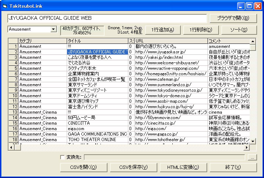This screenshot has width=264, height=178.
Task: Click the vertical scrollbar down arrow
Action: (253, 142)
